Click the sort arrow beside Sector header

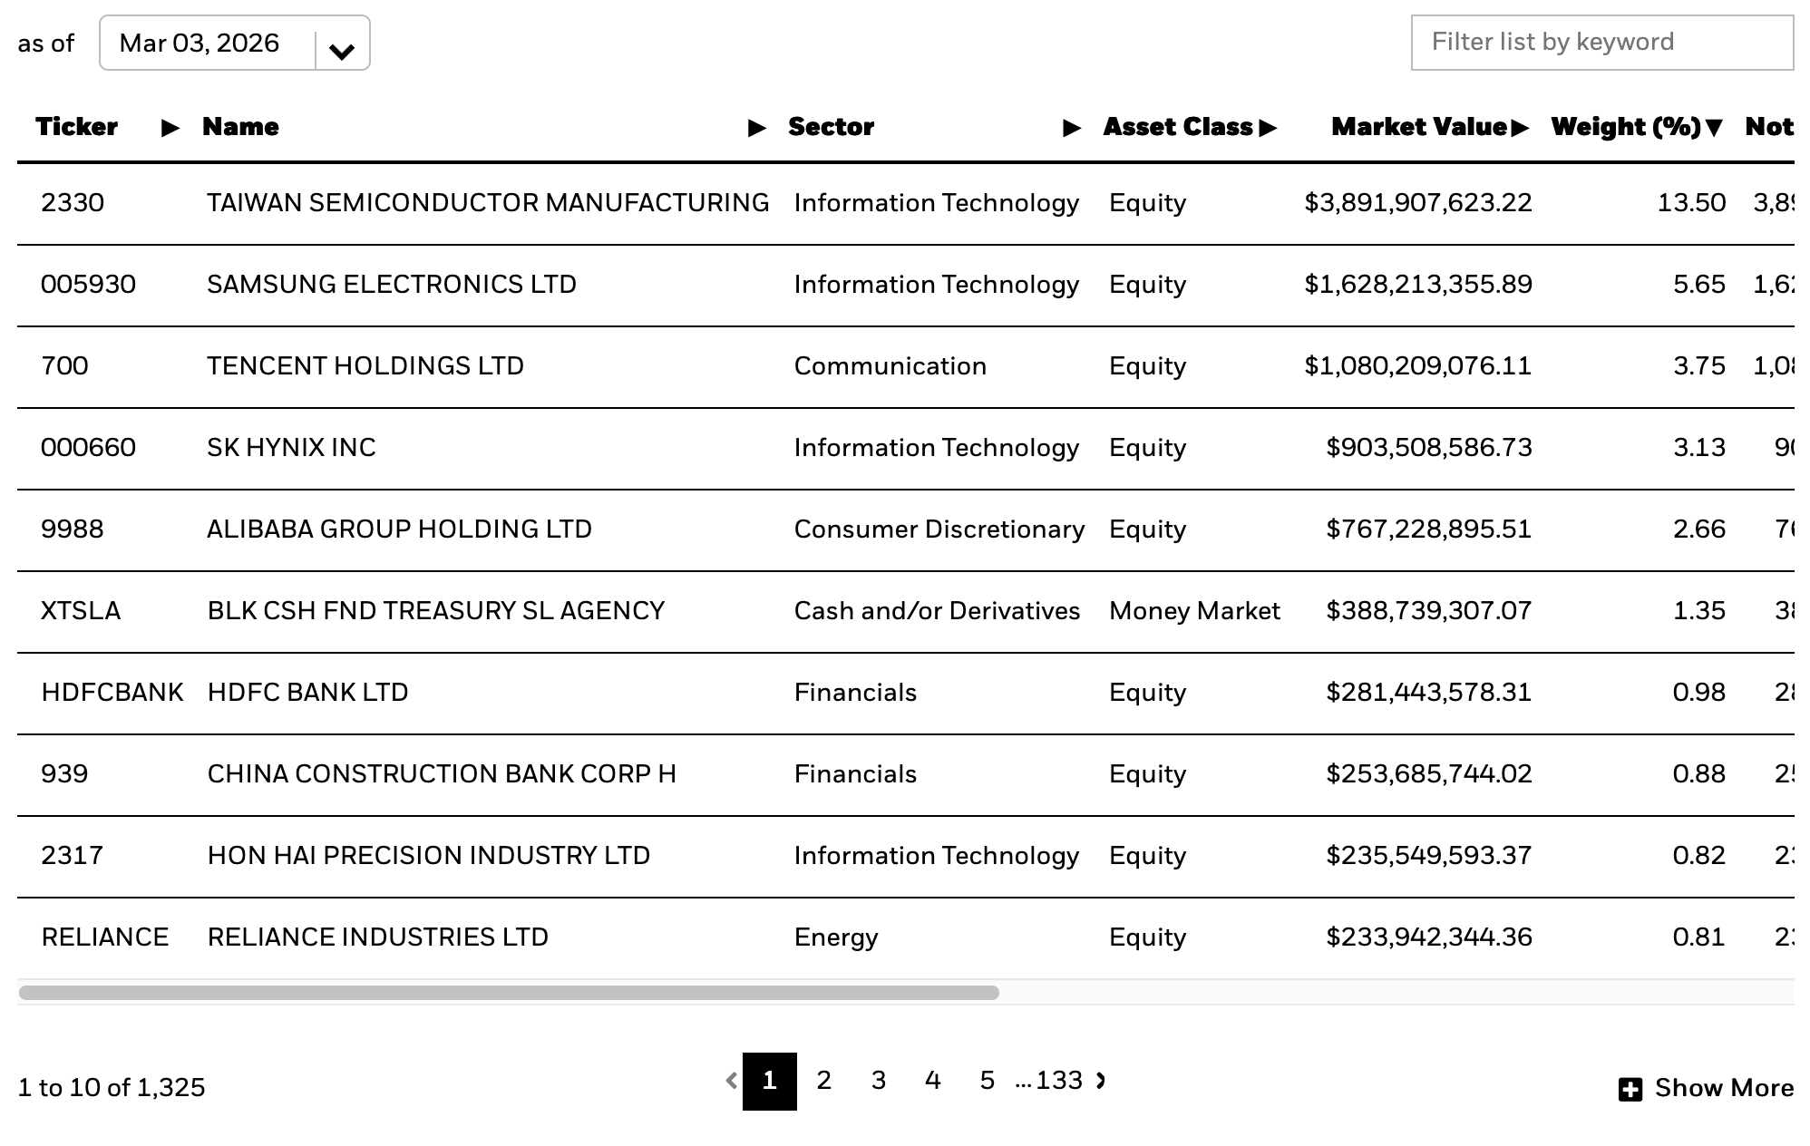[1071, 128]
